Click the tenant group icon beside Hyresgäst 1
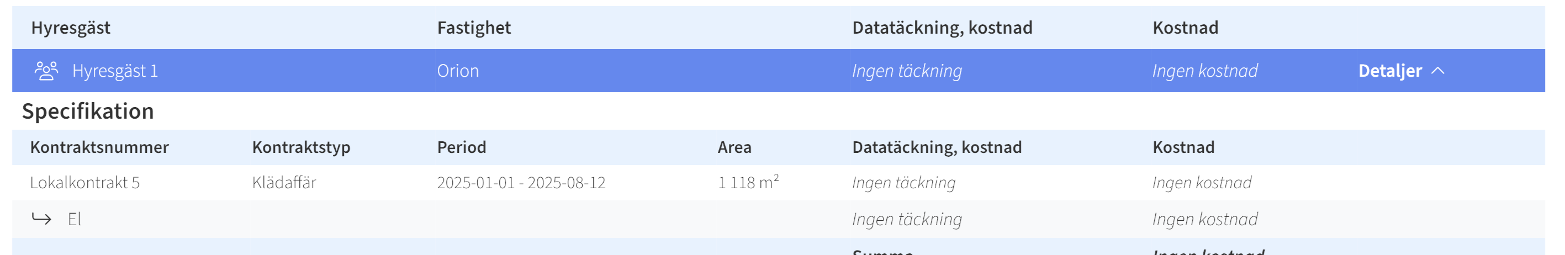This screenshot has height=255, width=1565. click(x=46, y=71)
